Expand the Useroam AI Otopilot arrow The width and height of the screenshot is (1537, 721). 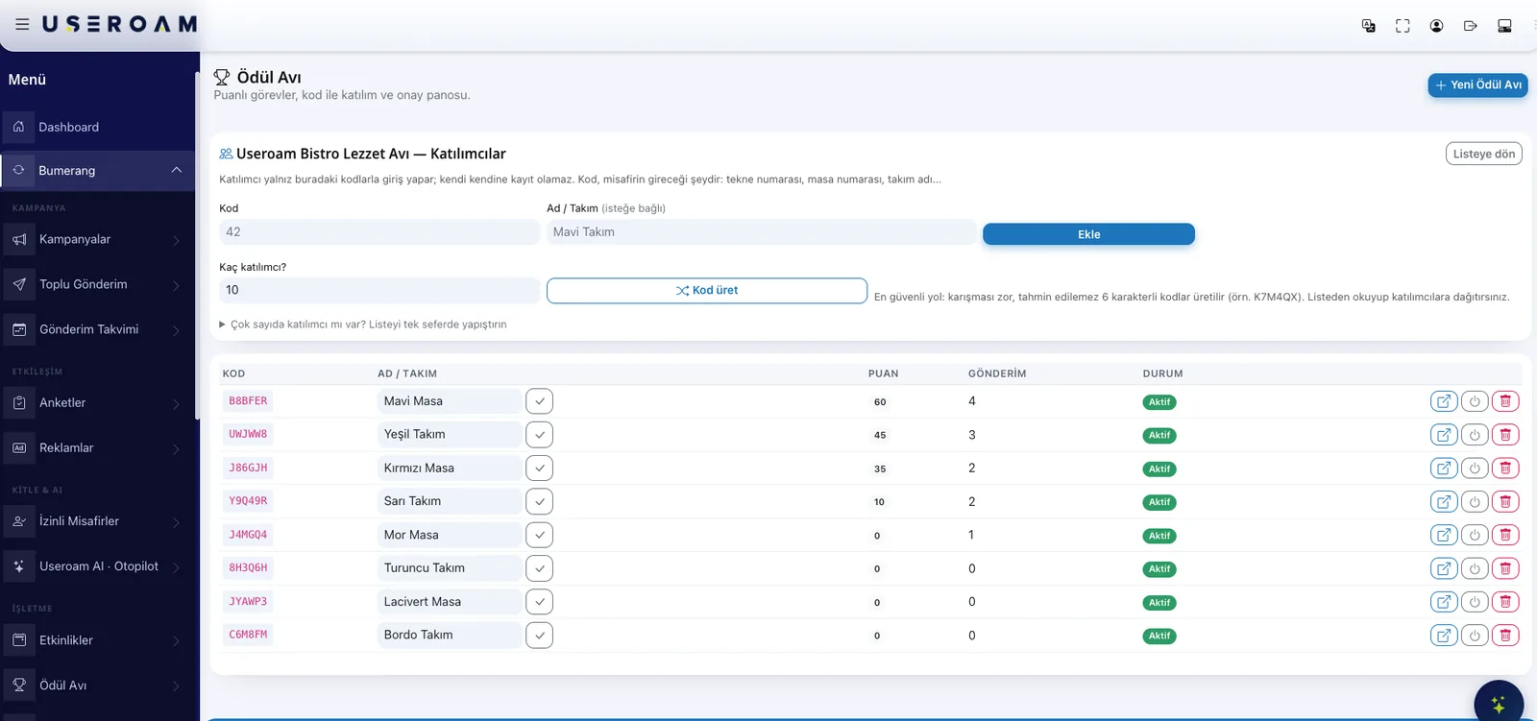point(176,567)
